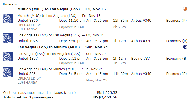Screen dimensions: 194x102
Task: Click the 2h 25m LAX layover text
Action: (x=119, y=27)
